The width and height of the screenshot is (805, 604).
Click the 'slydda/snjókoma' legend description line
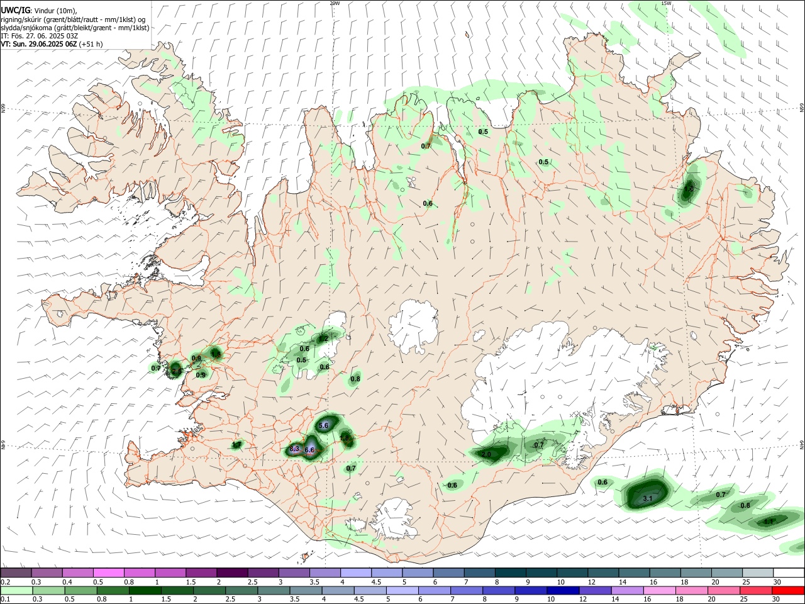(x=75, y=28)
